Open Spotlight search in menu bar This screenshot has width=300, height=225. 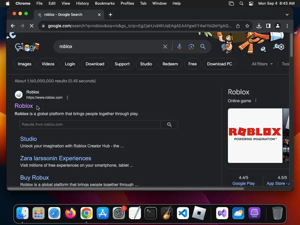[241, 4]
